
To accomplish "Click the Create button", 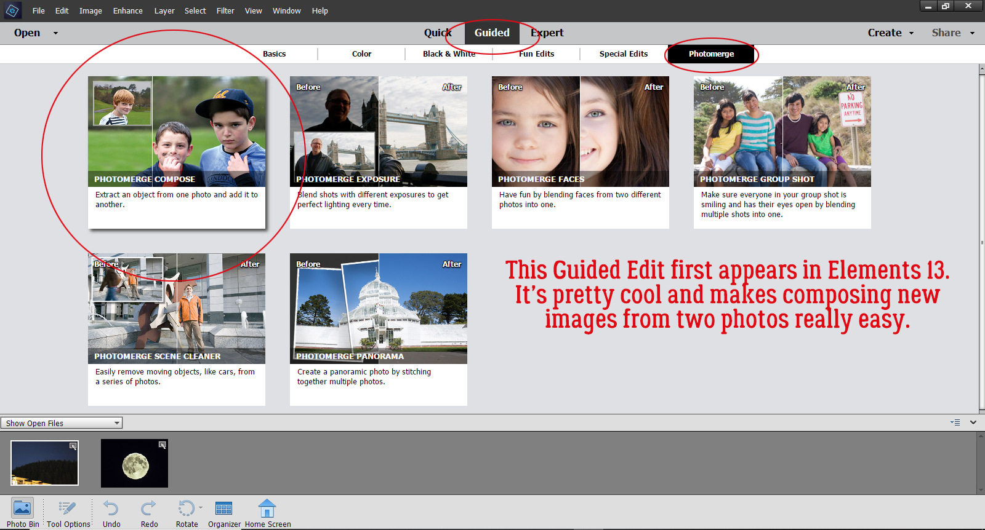I will [885, 33].
